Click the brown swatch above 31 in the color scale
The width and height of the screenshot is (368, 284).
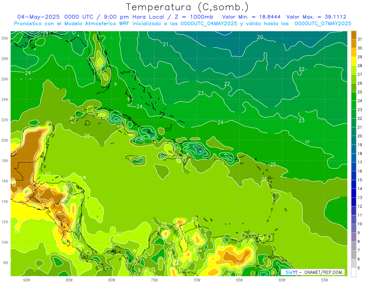pyautogui.click(x=354, y=35)
